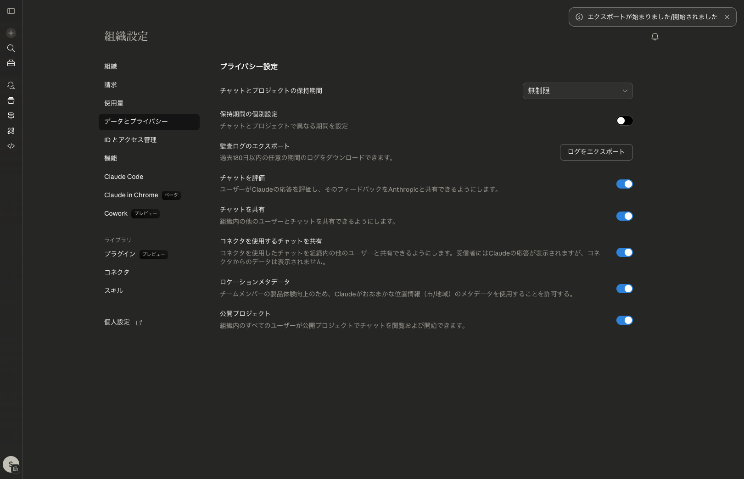Open search using magnifying glass icon

(11, 48)
